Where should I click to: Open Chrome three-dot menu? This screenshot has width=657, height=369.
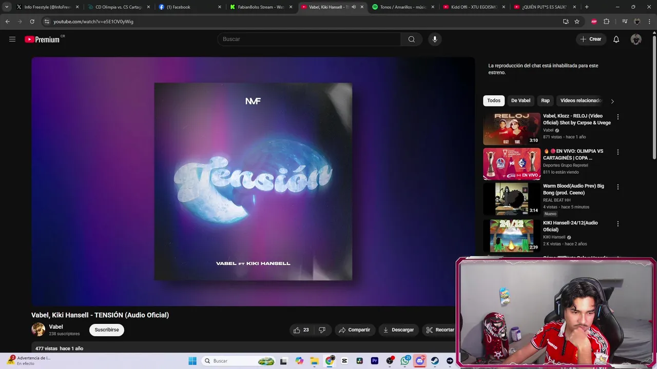point(650,22)
